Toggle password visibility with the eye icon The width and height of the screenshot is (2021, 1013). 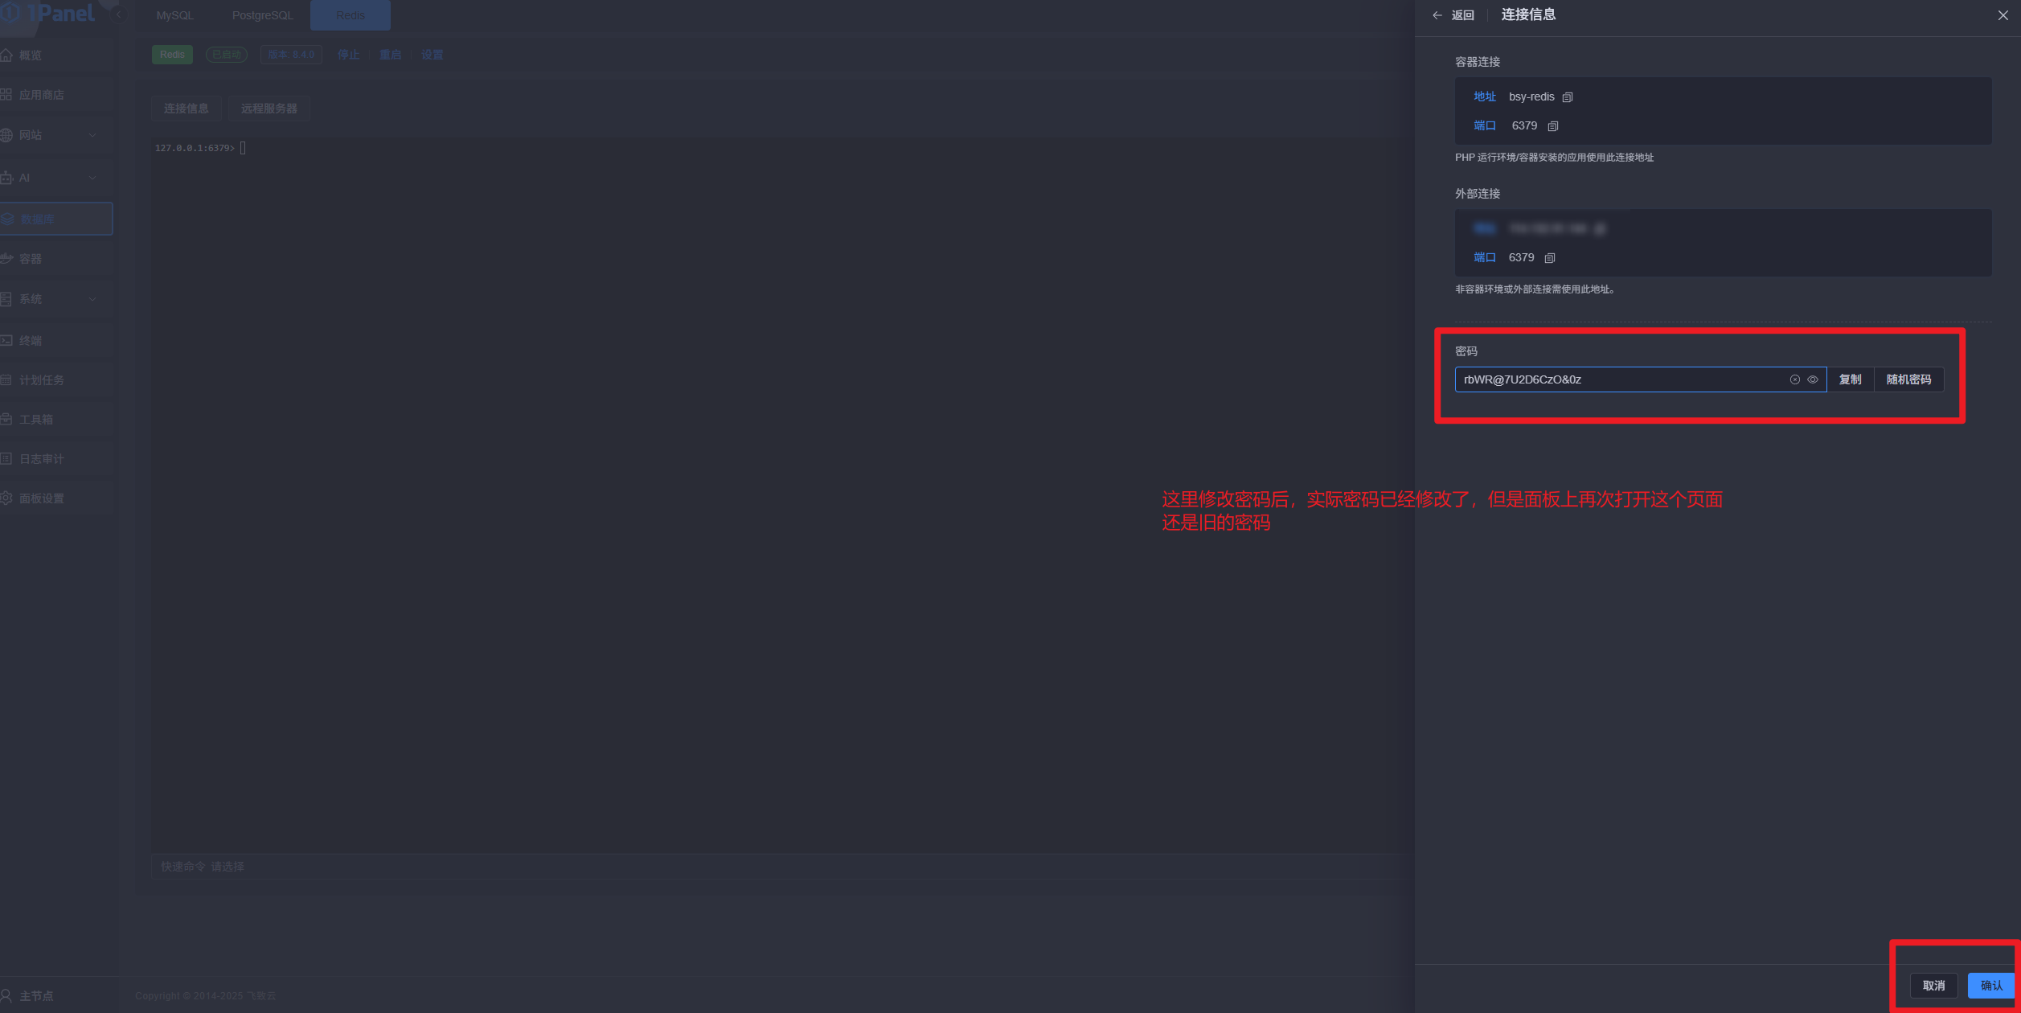pyautogui.click(x=1812, y=379)
